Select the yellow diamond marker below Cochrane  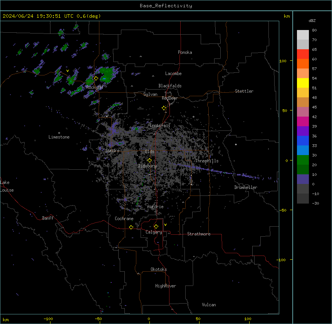(x=131, y=227)
